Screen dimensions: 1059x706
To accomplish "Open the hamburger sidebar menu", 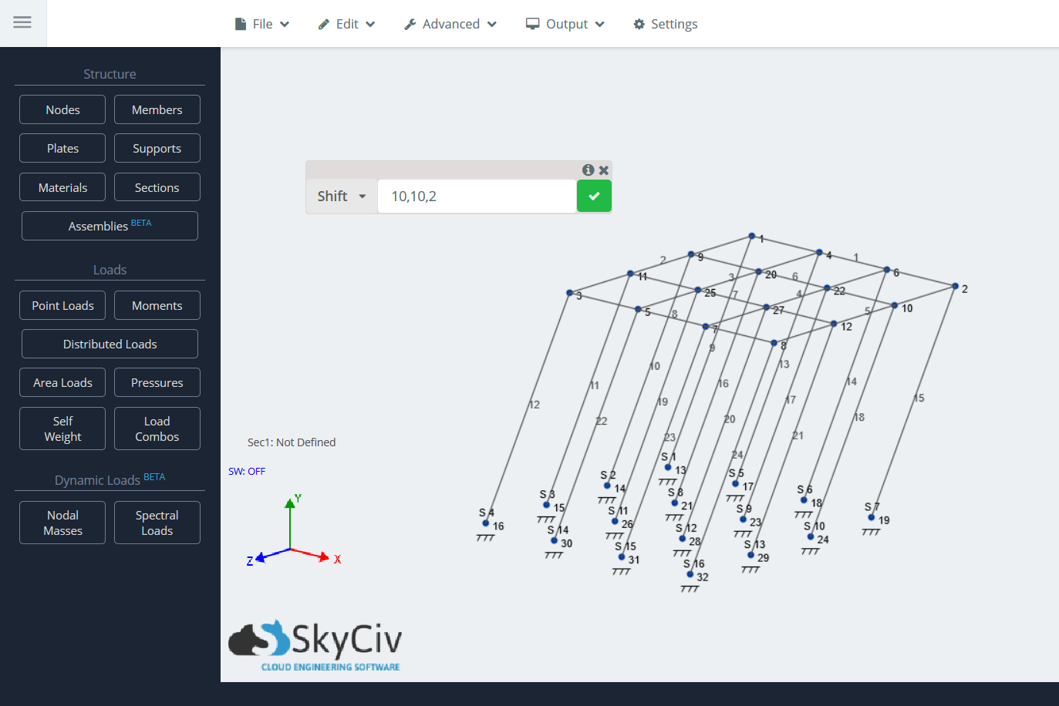I will click(x=22, y=22).
